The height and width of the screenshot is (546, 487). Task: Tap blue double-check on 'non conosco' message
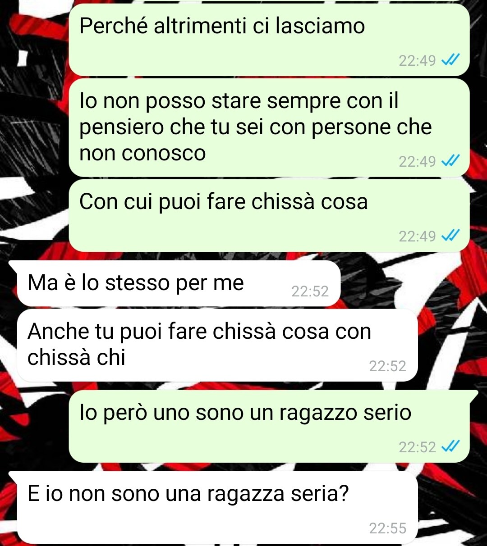click(x=450, y=161)
